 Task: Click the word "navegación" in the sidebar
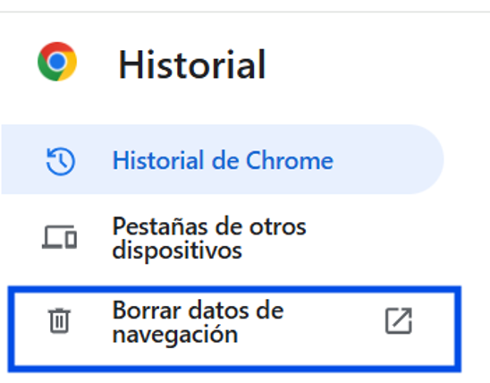pyautogui.click(x=175, y=336)
